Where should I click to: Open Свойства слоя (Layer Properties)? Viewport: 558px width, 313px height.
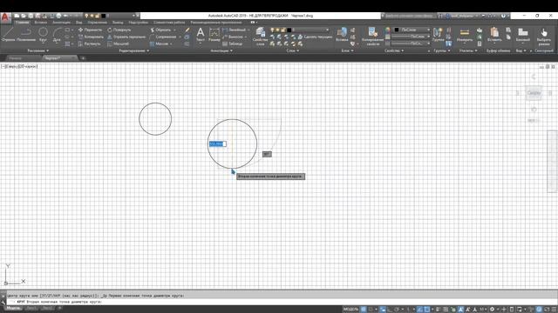click(x=261, y=37)
